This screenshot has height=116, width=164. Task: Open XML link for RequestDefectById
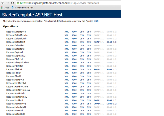coord(67,32)
